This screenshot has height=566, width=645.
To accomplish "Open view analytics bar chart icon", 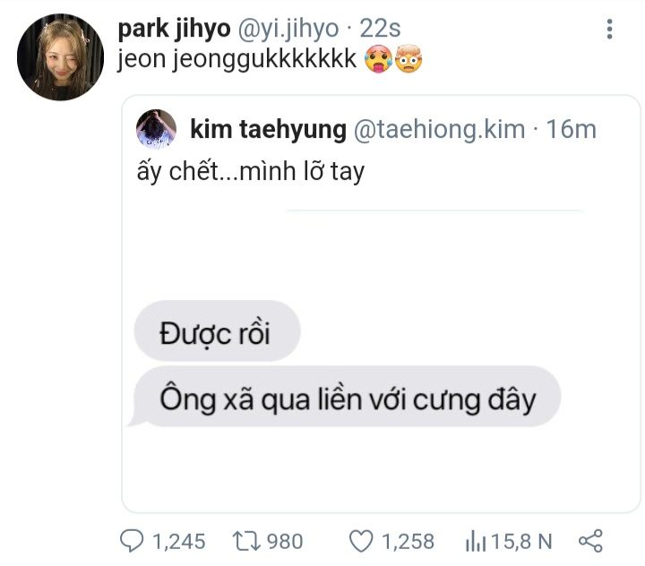I will tap(475, 541).
